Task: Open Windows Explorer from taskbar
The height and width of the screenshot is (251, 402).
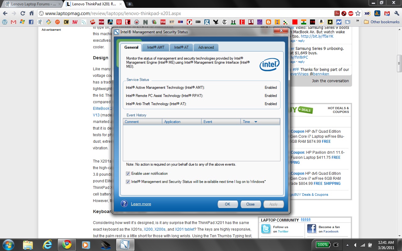Action: point(28,244)
